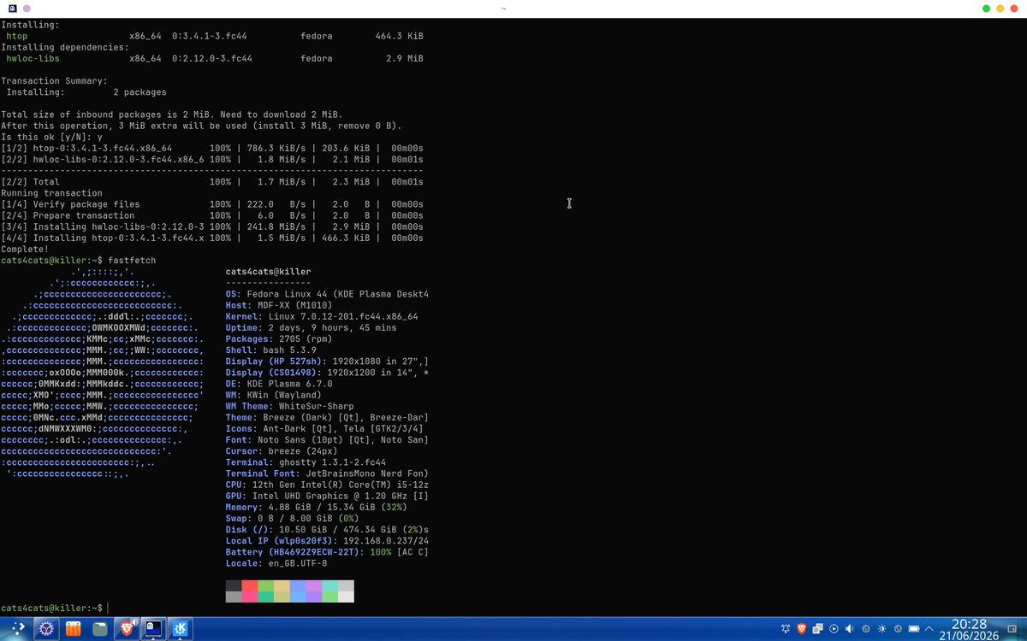
Task: Open System Settings from the taskbar
Action: (46, 629)
